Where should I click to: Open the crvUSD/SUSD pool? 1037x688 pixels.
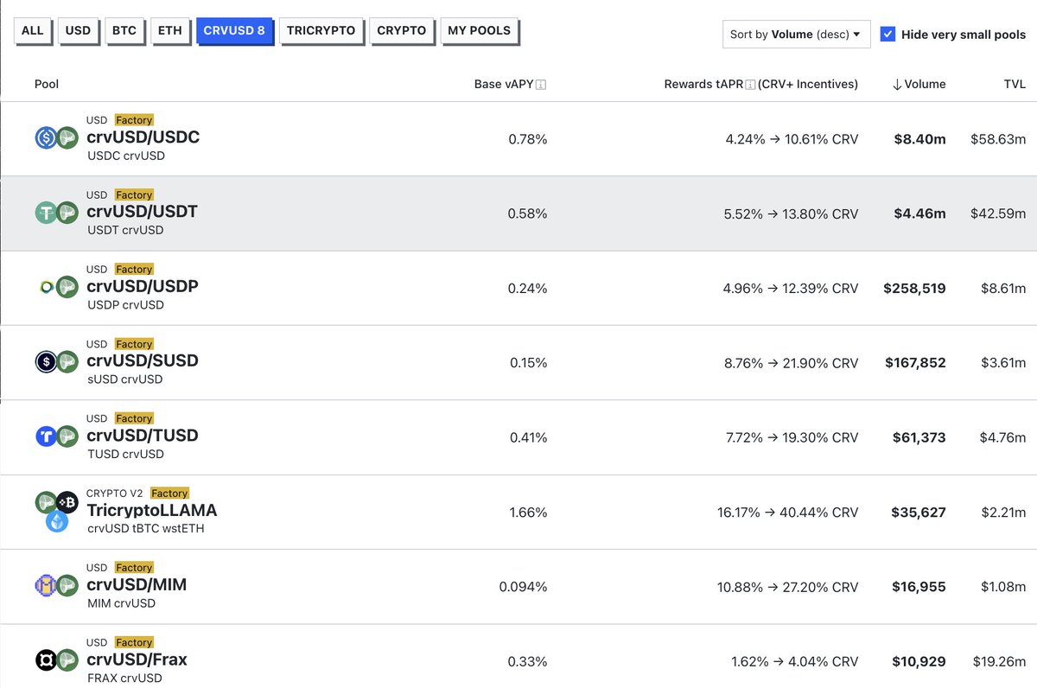click(143, 361)
